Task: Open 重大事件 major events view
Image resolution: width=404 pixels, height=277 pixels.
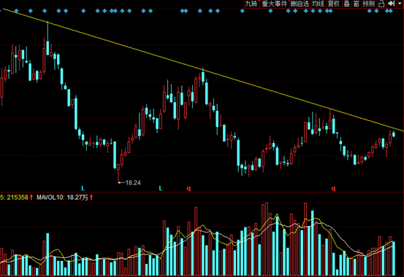Action: (275, 4)
